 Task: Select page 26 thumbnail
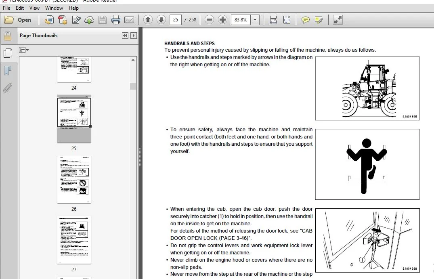74,179
